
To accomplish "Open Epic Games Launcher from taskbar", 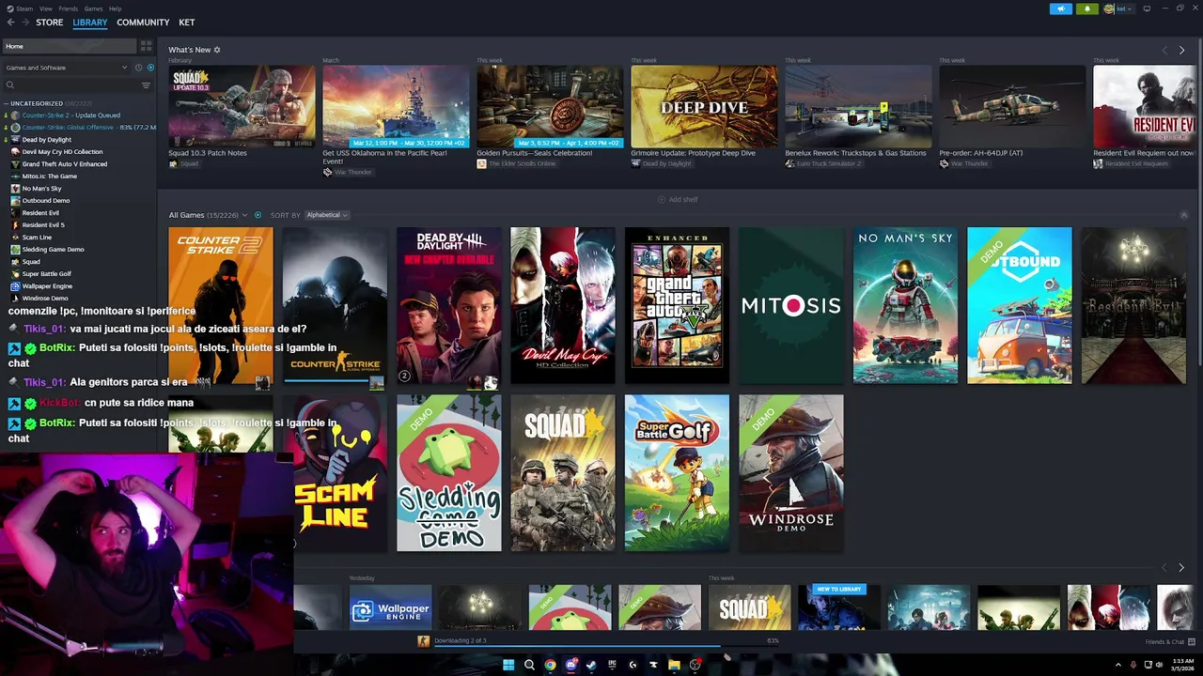I will tap(612, 665).
